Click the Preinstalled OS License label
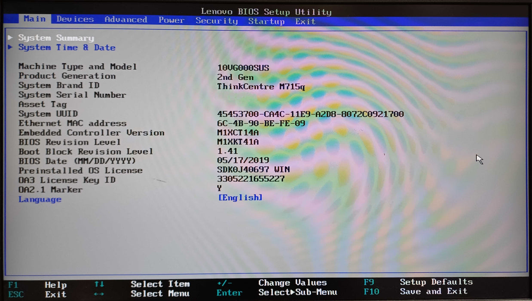This screenshot has width=532, height=301. pyautogui.click(x=80, y=171)
